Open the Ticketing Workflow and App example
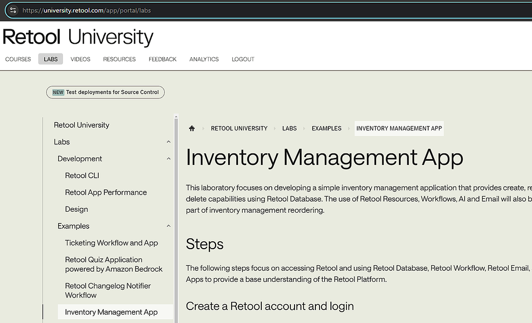 pos(111,243)
